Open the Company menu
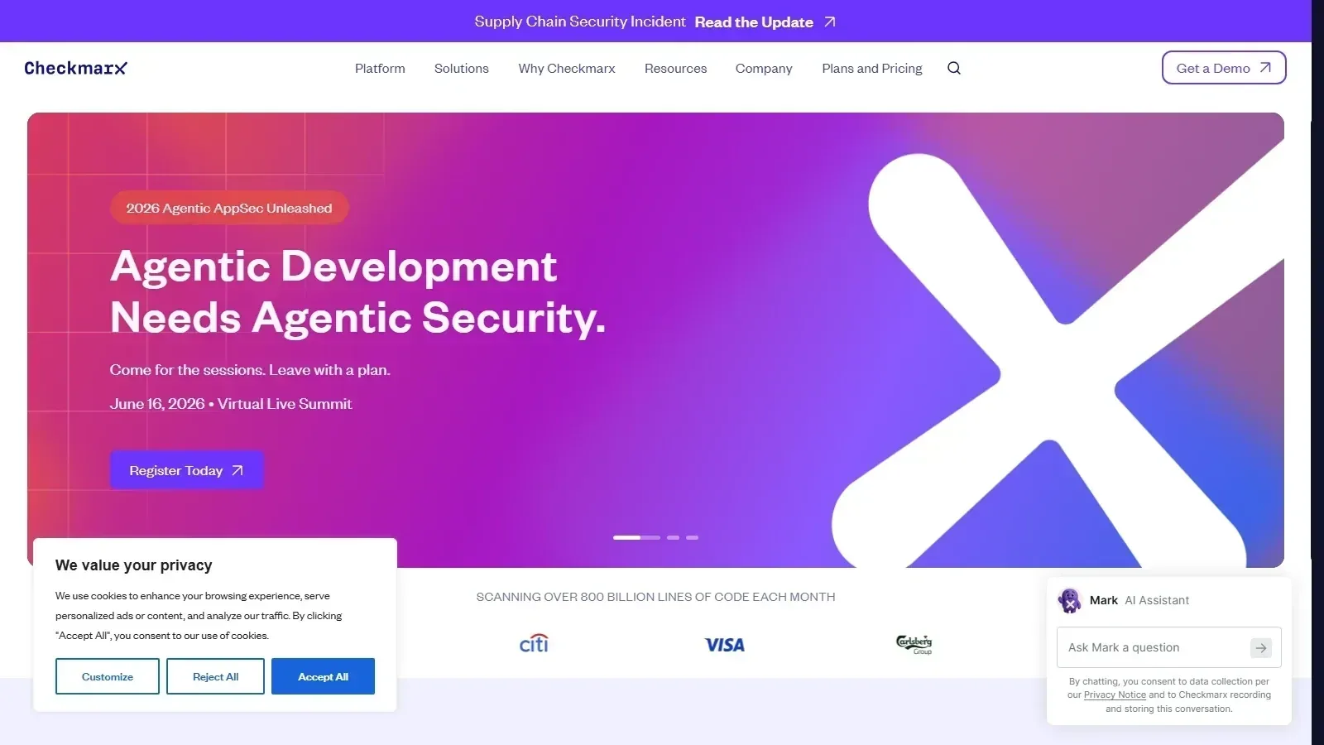This screenshot has width=1324, height=745. click(x=764, y=68)
